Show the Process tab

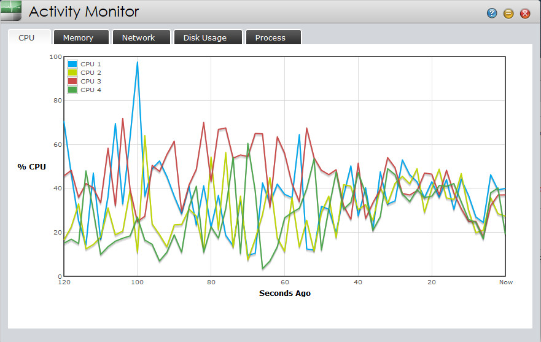[x=270, y=37]
